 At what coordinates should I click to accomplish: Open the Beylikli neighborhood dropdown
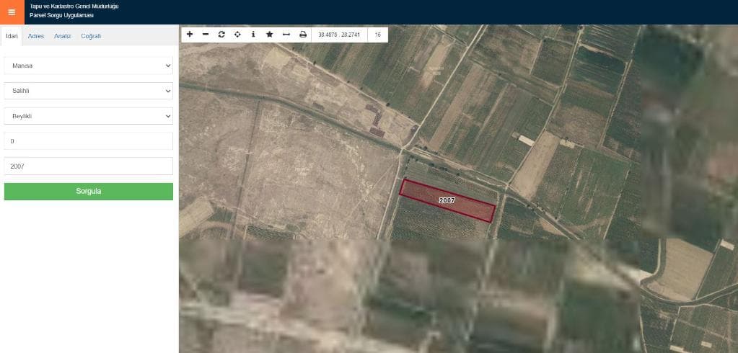88,116
